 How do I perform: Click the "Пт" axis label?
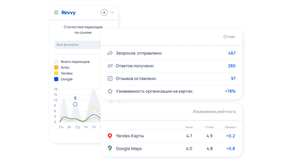click(94, 127)
